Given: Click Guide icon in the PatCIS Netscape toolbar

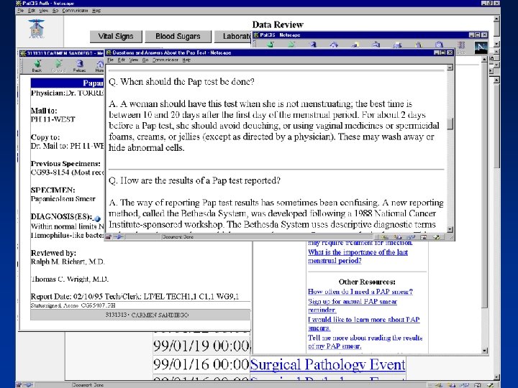Looking at the screenshot, I should pos(376,45).
